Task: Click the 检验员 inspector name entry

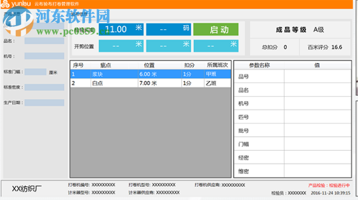Action: (x=288, y=193)
